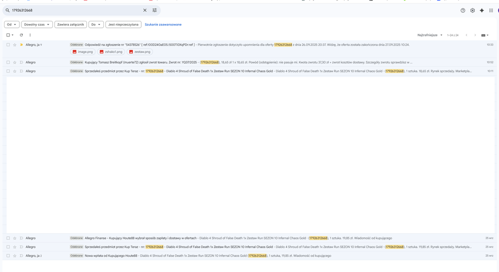The height and width of the screenshot is (272, 499).
Task: Refresh the email list
Action: 21,35
